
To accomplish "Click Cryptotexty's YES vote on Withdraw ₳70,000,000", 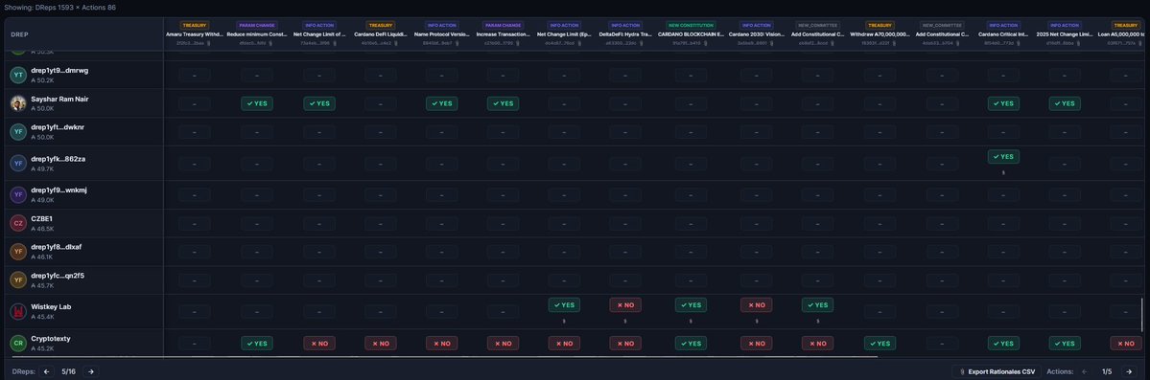I will coord(880,343).
